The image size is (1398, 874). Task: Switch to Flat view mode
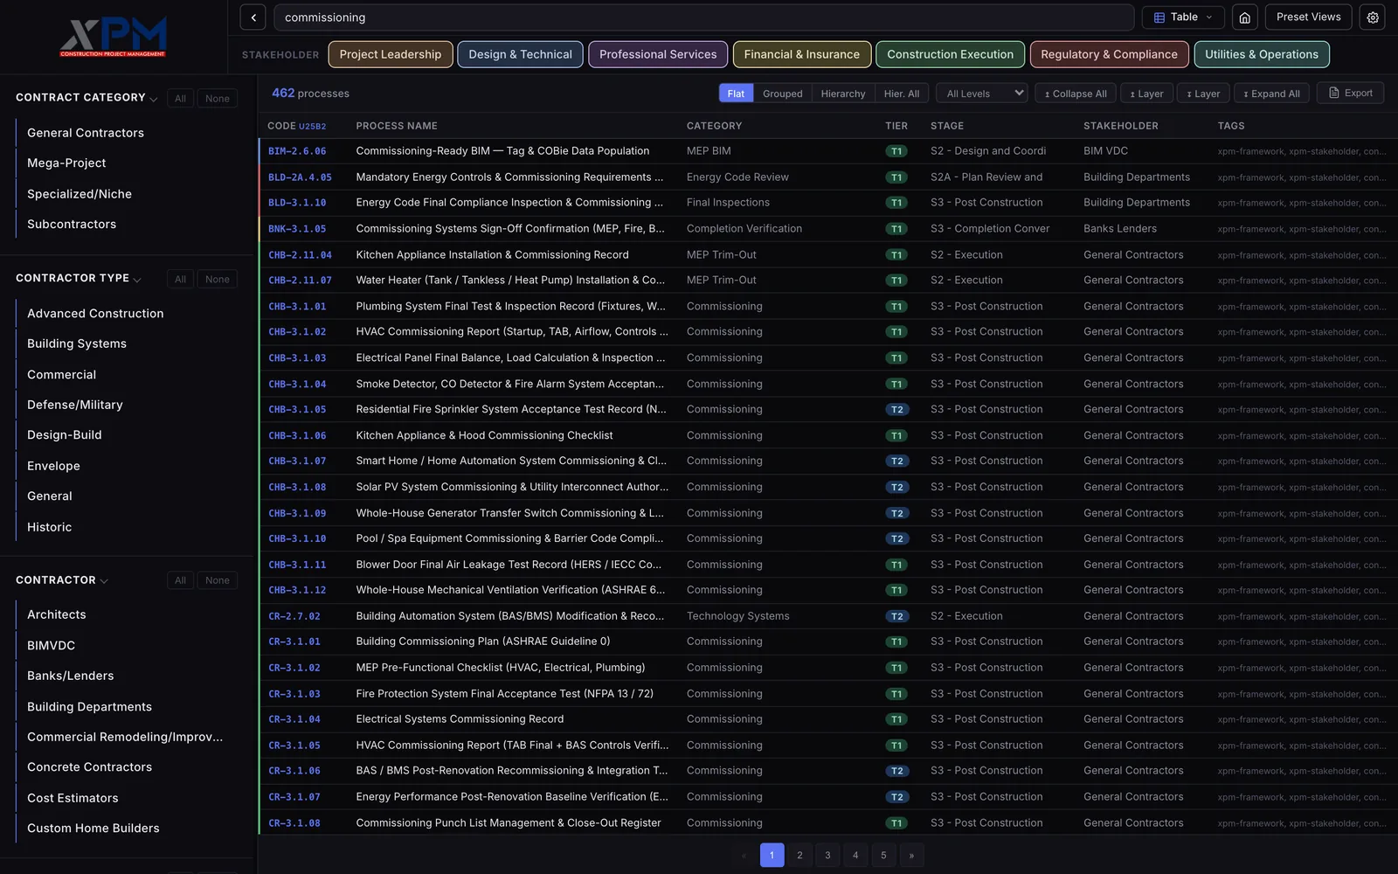click(736, 94)
